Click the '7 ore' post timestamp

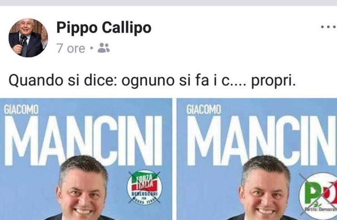click(71, 48)
